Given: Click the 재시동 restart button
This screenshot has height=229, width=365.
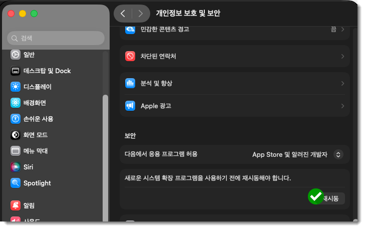Looking at the screenshot, I should 330,198.
